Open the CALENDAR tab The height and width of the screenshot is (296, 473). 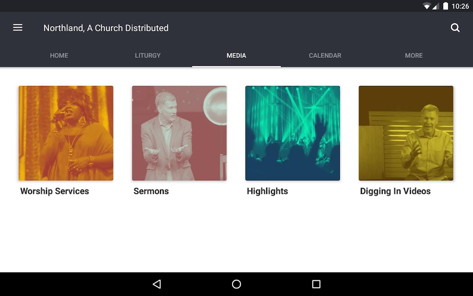tap(325, 55)
